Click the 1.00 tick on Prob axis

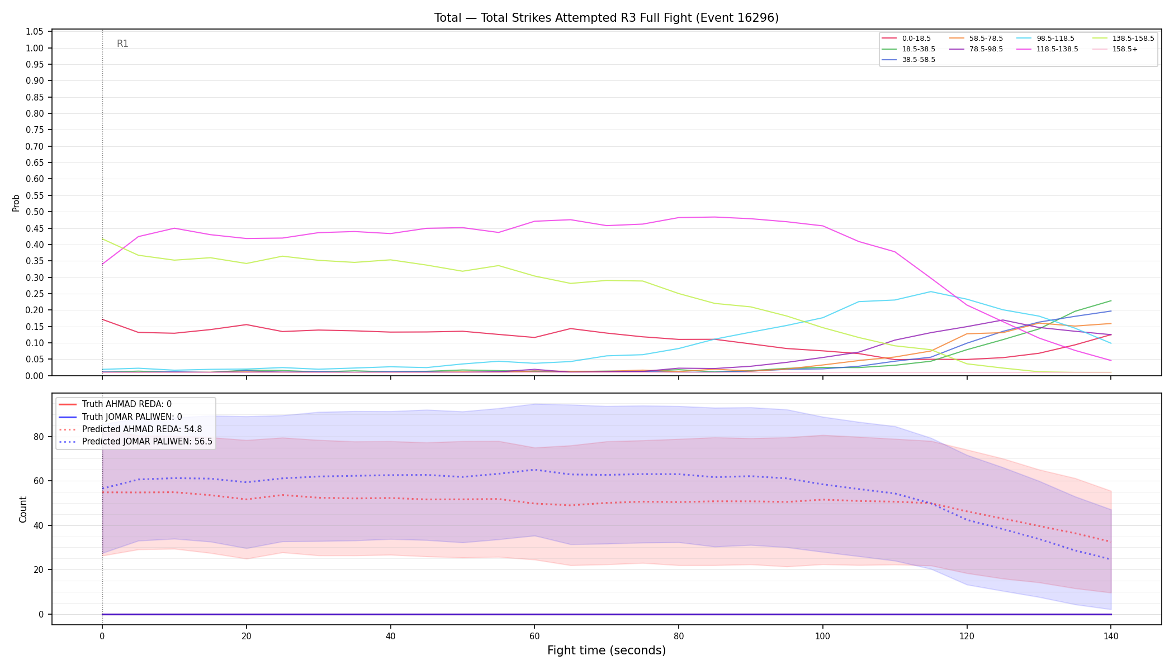click(35, 48)
